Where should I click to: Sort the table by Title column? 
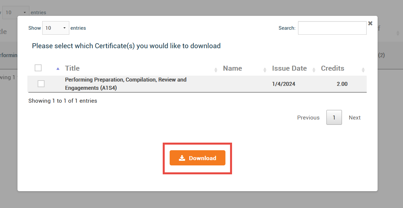(x=72, y=68)
